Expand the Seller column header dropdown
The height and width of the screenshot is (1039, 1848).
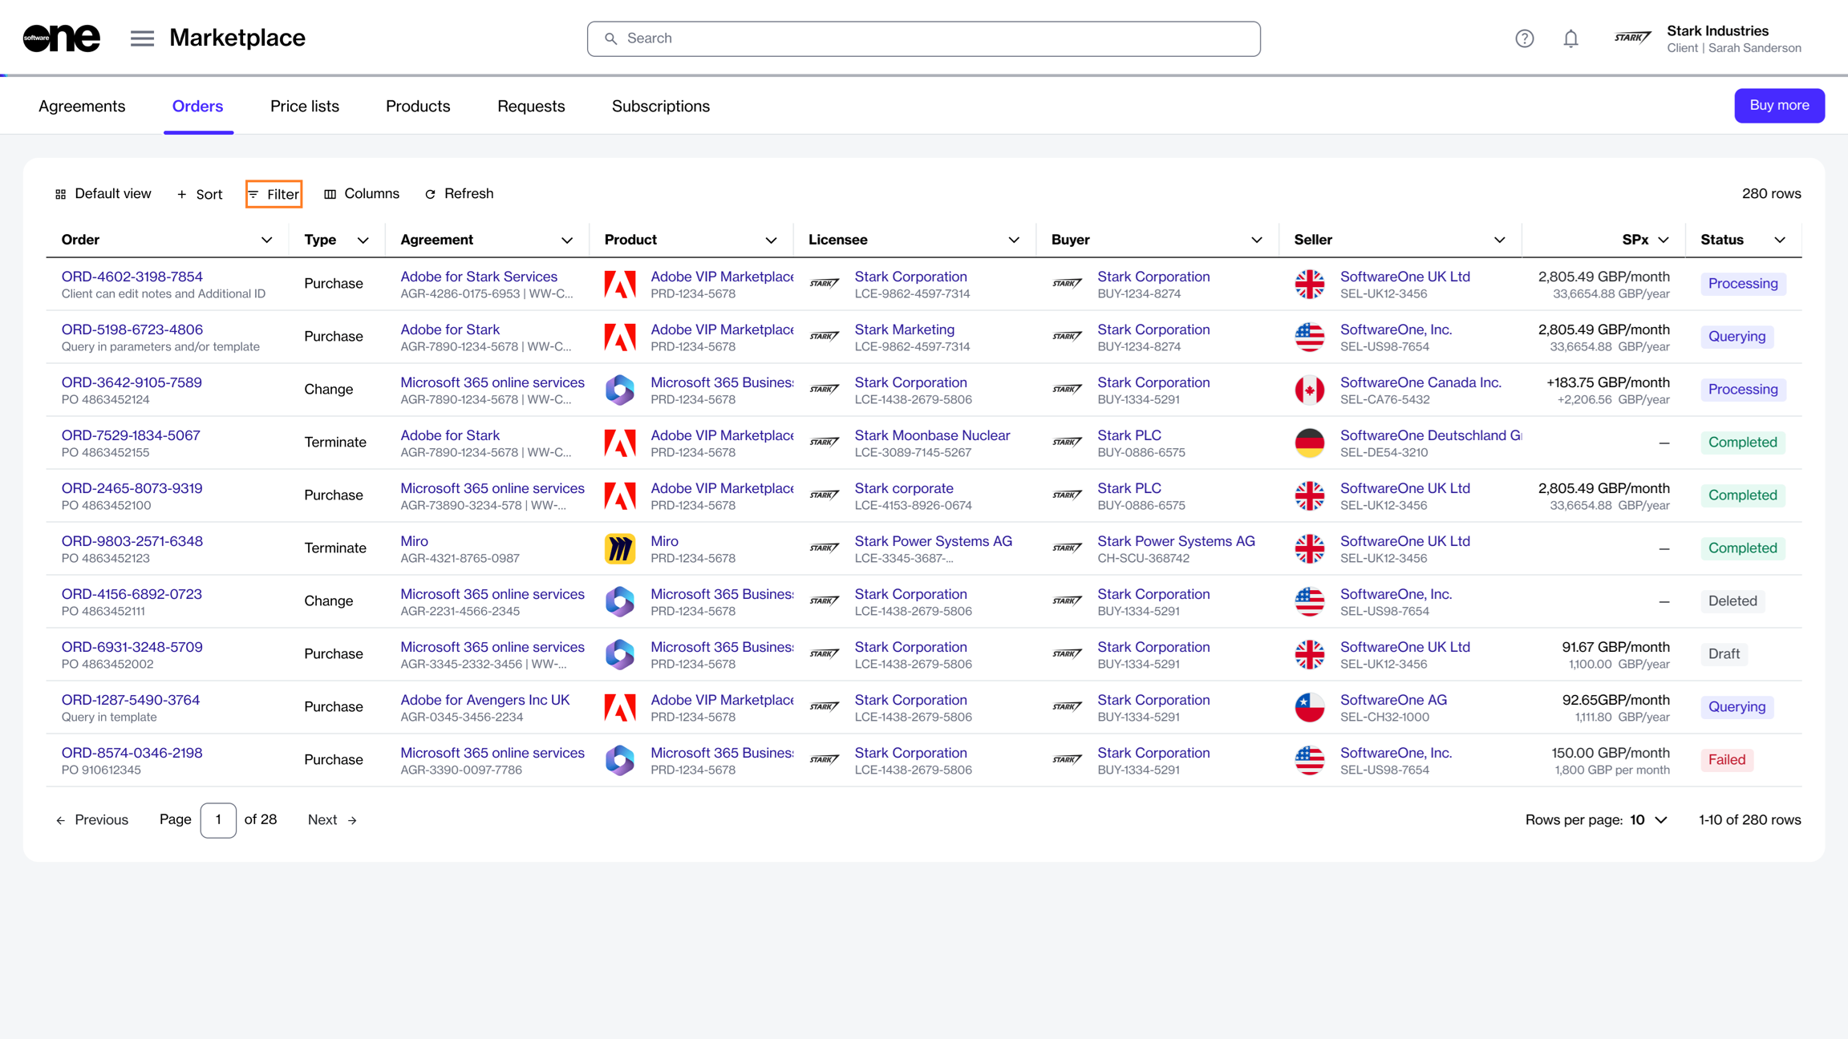[1499, 241]
